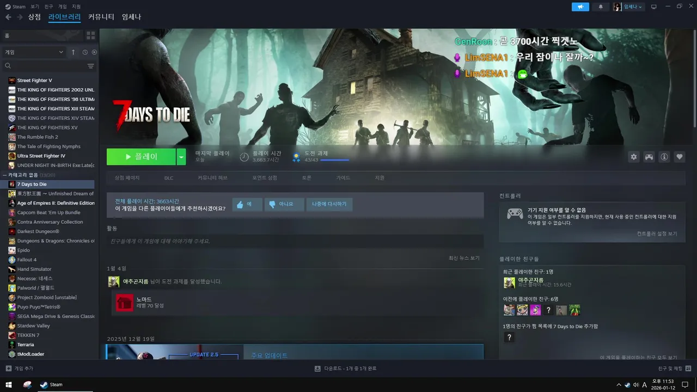697x392 pixels.
Task: Open the announcements megaphone button
Action: tap(580, 7)
